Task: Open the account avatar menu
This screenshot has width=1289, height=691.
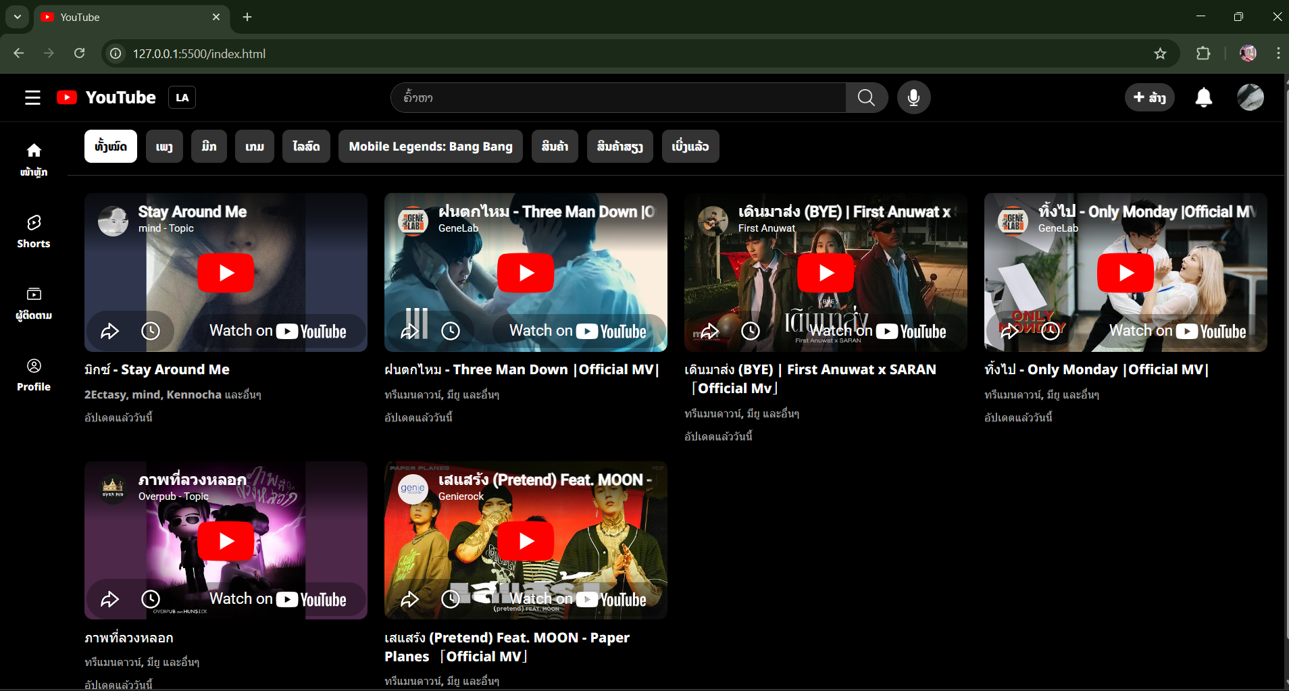Action: pyautogui.click(x=1250, y=98)
